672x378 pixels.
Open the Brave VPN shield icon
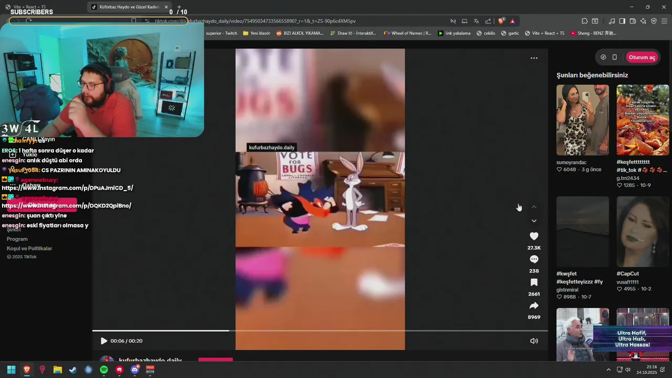click(654, 21)
